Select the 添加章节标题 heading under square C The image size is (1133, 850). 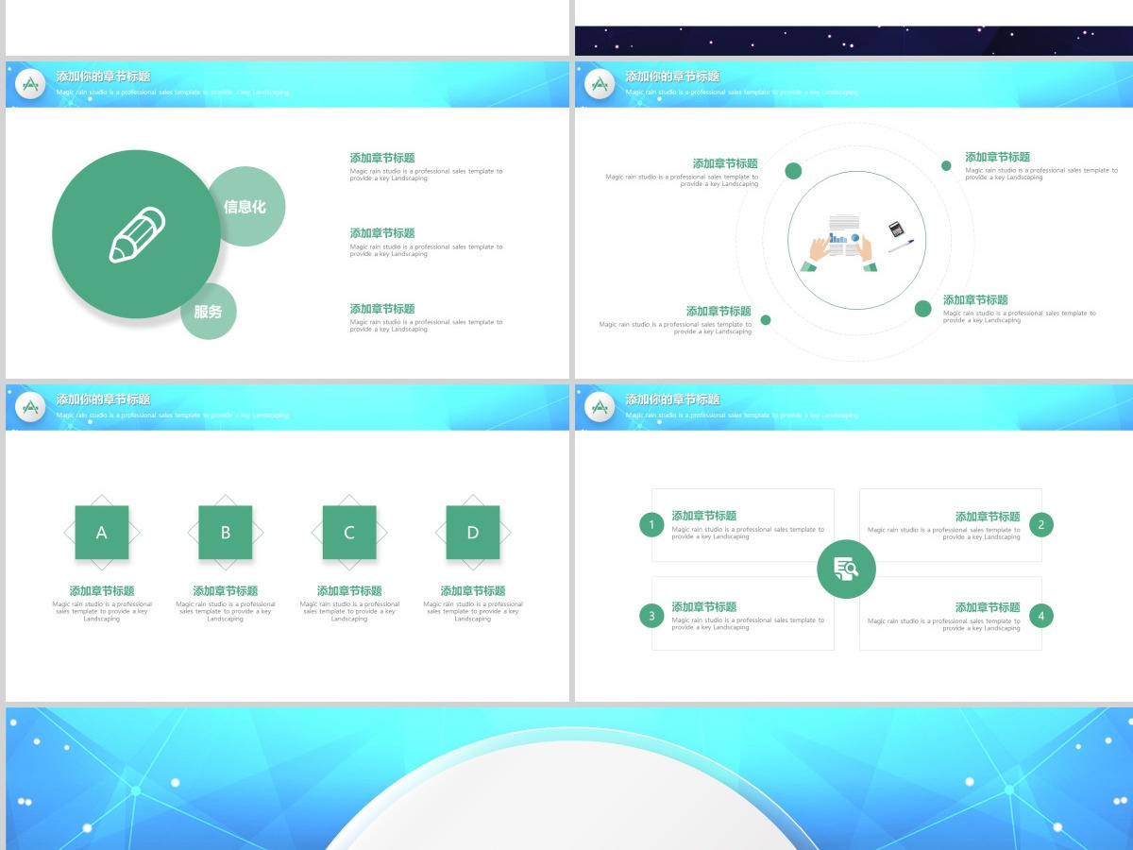click(349, 591)
